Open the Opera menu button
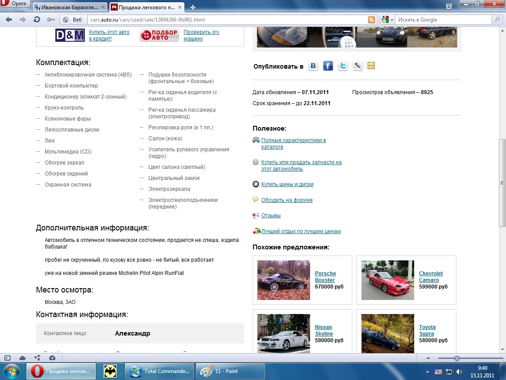The height and width of the screenshot is (380, 506). [14, 4]
